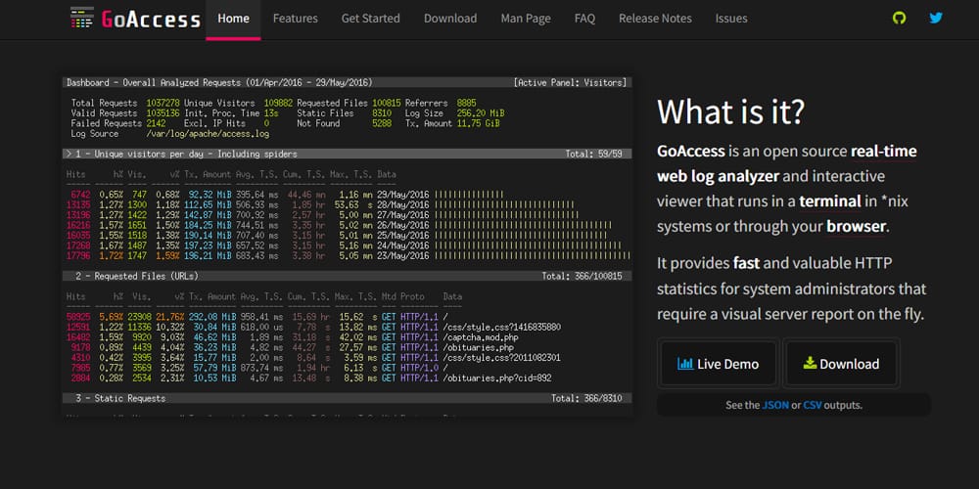Click the GoAccess brand name text
The height and width of the screenshot is (489, 979).
click(152, 19)
